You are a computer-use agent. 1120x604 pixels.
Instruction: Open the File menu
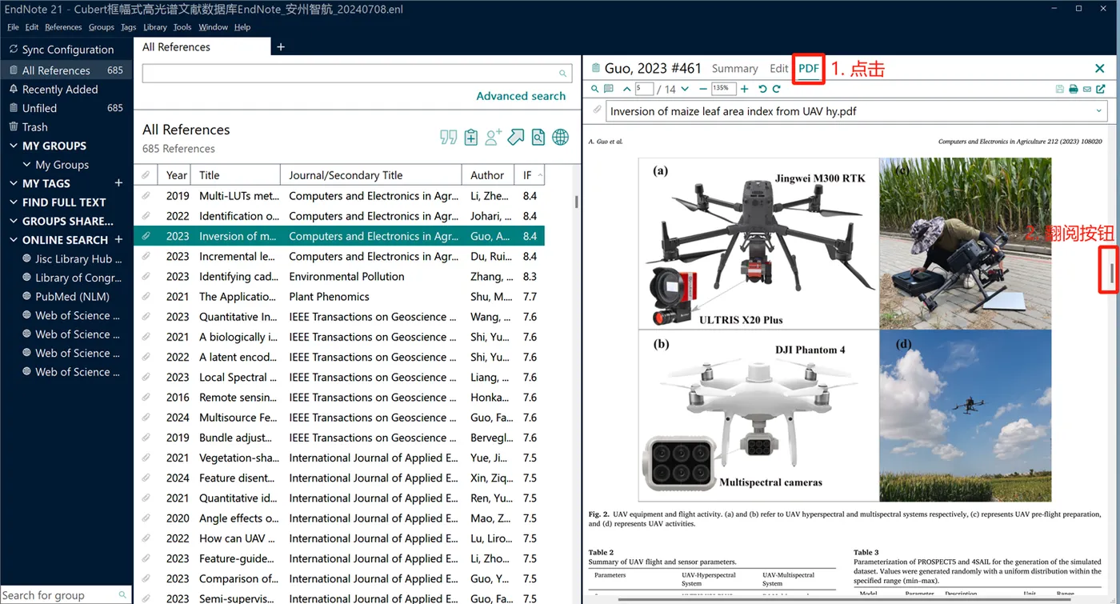pos(13,27)
